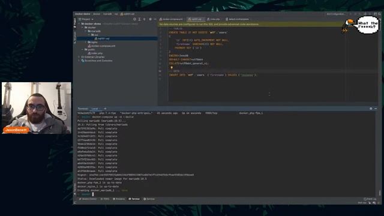
Task: Add a new terminal session with plus
Action: coord(106,109)
